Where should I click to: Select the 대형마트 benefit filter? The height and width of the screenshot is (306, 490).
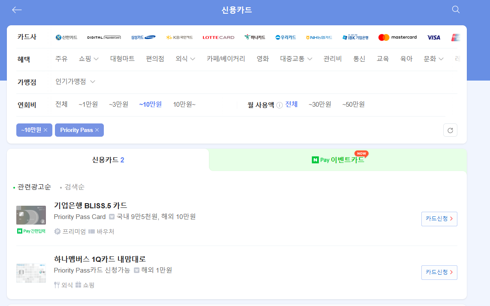pyautogui.click(x=122, y=59)
